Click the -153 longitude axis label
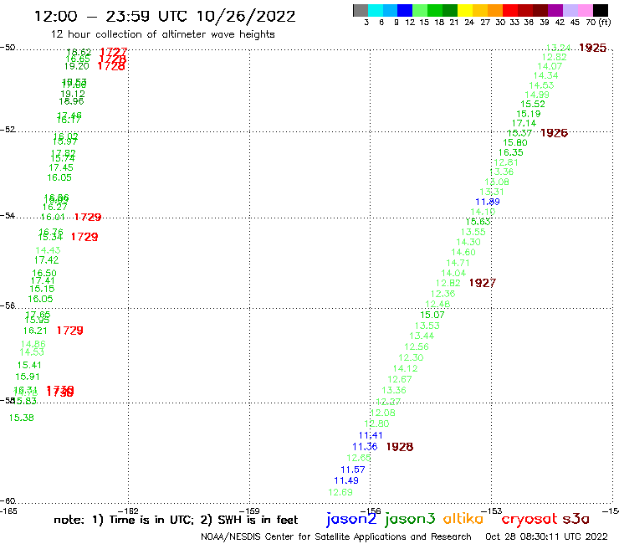619x544 pixels. pos(491,511)
